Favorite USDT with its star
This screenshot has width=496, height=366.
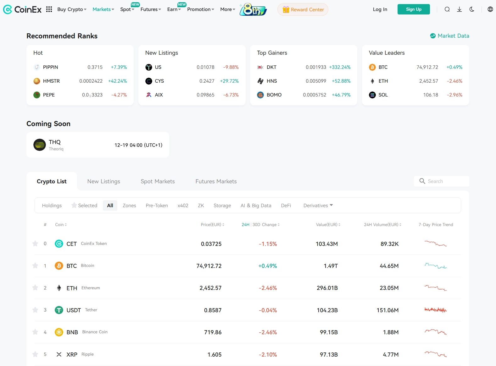(x=35, y=310)
